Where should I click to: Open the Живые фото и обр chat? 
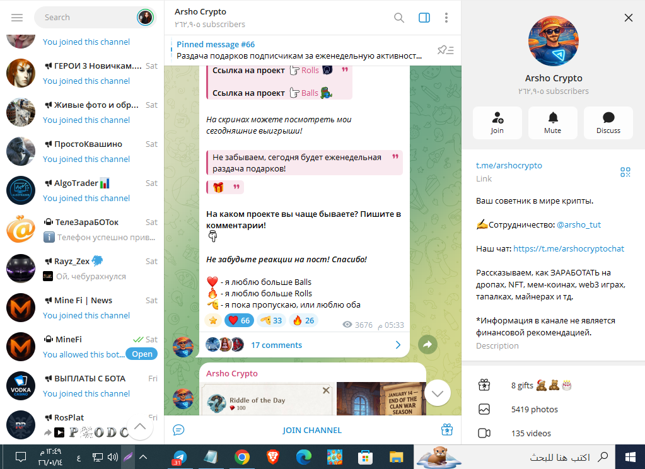(x=82, y=112)
